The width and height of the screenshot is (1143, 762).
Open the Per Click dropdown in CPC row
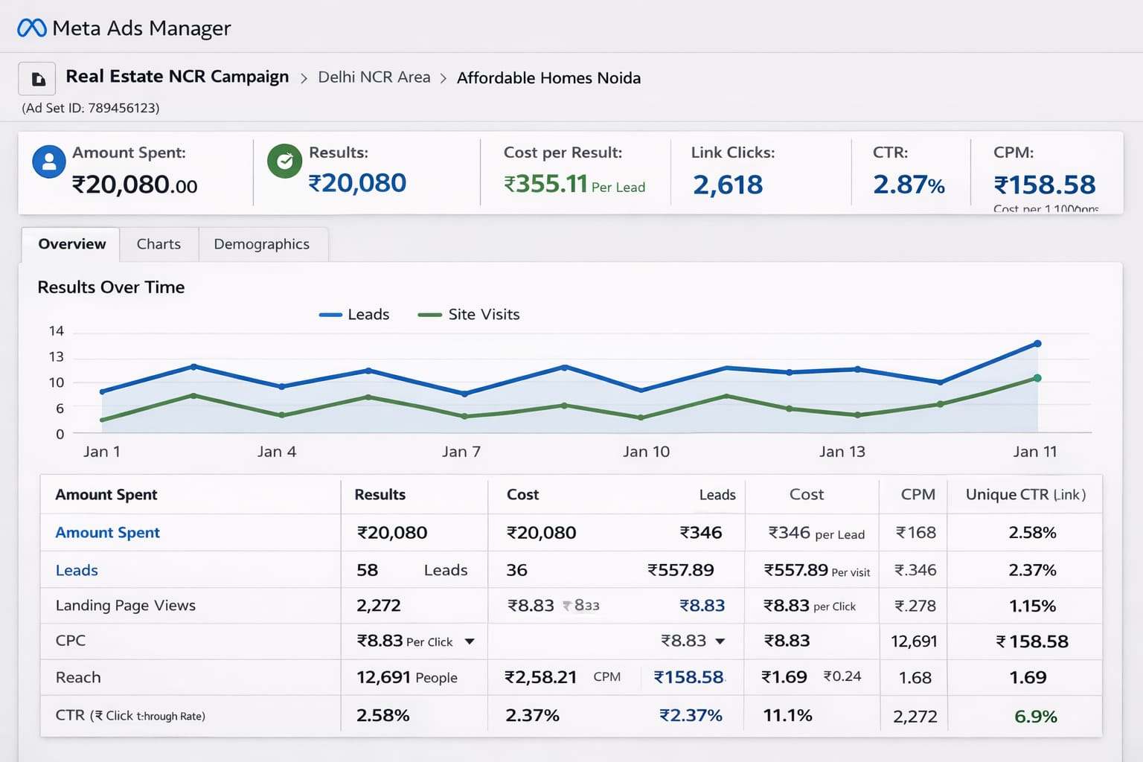[x=470, y=641]
